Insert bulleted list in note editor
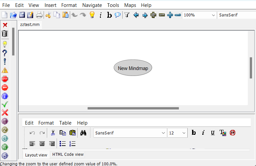The width and height of the screenshot is (256, 166). 63,144
